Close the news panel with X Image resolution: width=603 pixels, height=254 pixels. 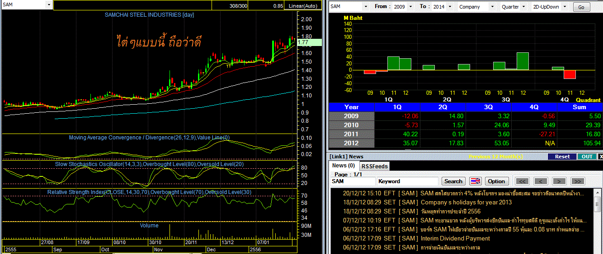pyautogui.click(x=600, y=157)
